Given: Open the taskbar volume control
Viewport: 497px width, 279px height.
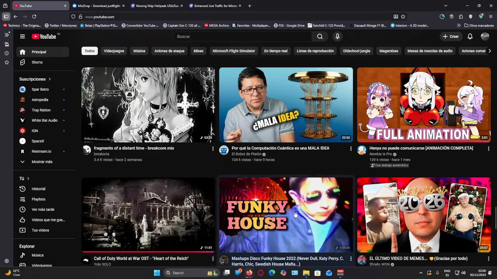Looking at the screenshot, I should [x=463, y=273].
